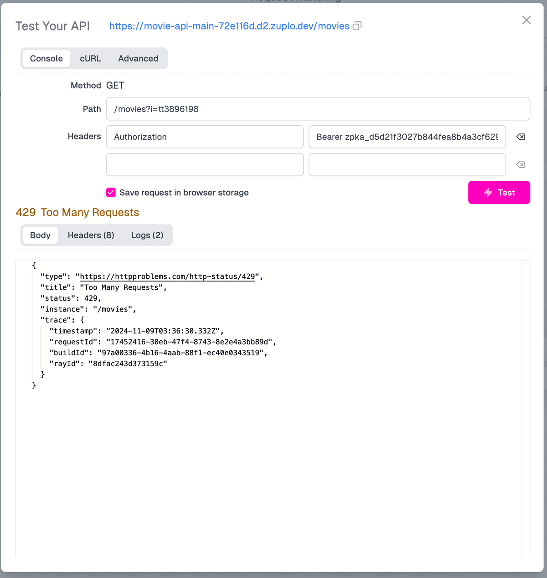
Task: Switch to the Console tab
Action: tap(46, 58)
